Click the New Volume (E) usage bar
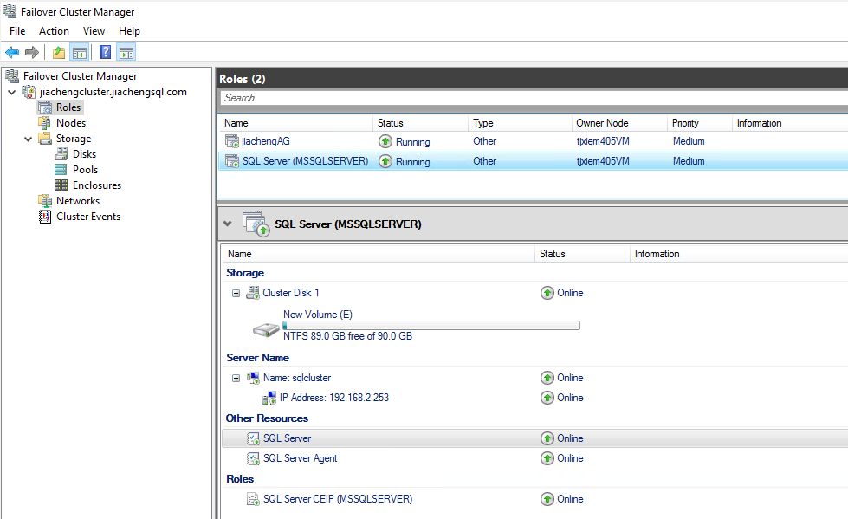Image resolution: width=848 pixels, height=519 pixels. click(x=430, y=326)
